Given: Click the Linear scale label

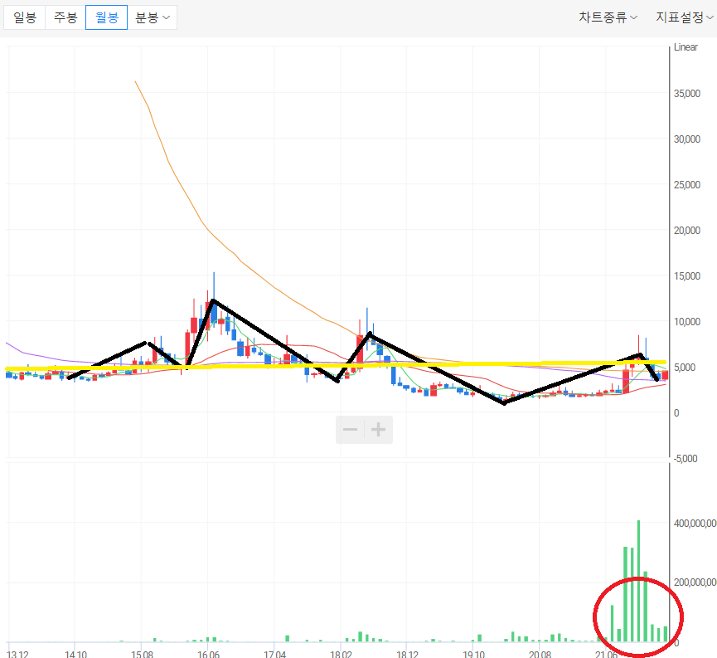Looking at the screenshot, I should pyautogui.click(x=686, y=47).
